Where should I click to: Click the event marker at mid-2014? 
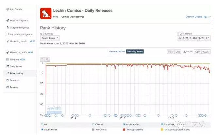[90, 116]
